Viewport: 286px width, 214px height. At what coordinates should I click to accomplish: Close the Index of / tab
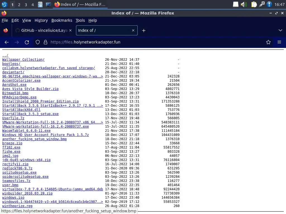tap(133, 30)
